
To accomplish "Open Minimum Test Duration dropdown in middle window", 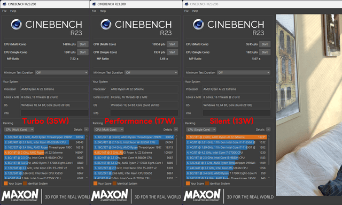I will [x=151, y=73].
